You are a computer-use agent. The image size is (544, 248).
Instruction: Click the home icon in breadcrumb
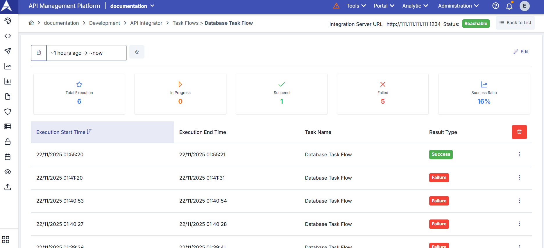point(31,23)
